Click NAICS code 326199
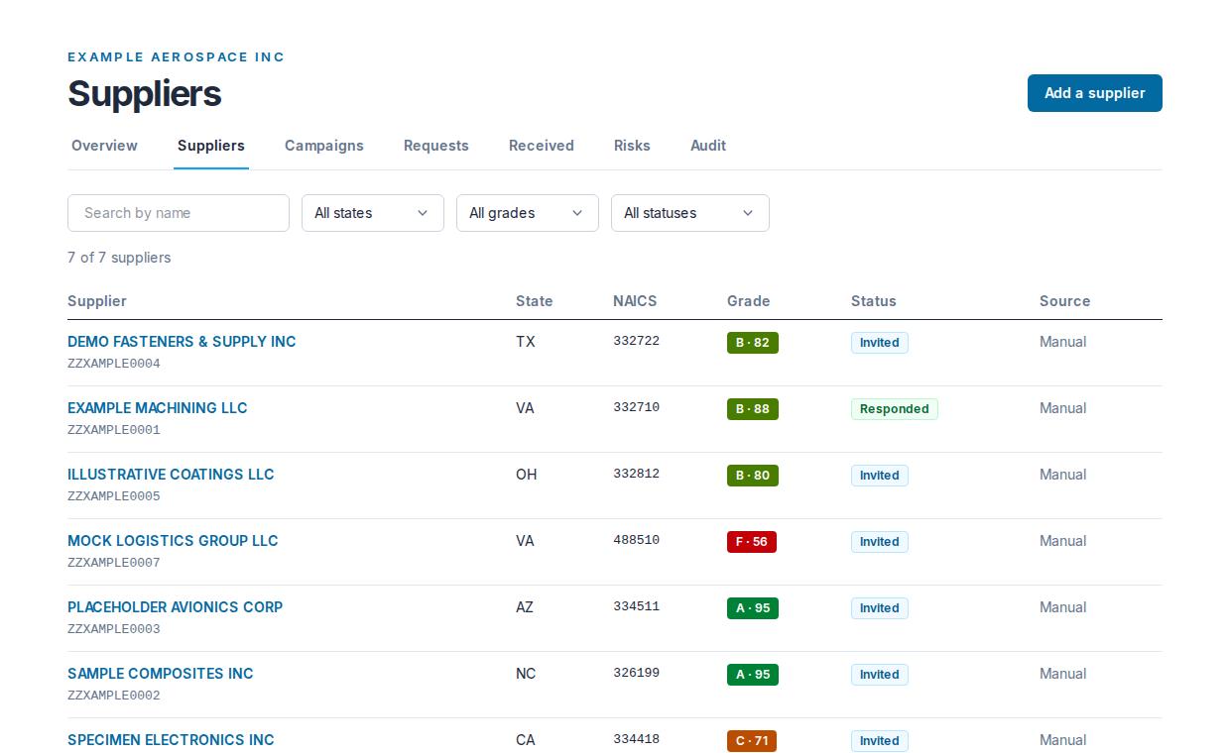The image size is (1230, 753). (636, 673)
